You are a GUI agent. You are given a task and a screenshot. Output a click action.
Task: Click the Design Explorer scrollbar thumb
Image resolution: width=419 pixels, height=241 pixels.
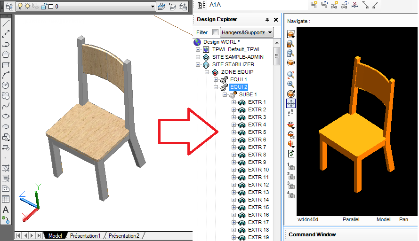pos(277,56)
